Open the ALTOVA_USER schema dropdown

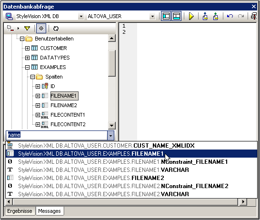[x=152, y=16]
